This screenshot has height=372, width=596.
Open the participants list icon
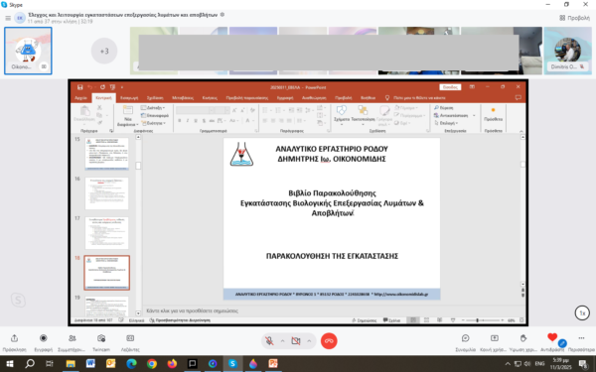tap(72, 338)
